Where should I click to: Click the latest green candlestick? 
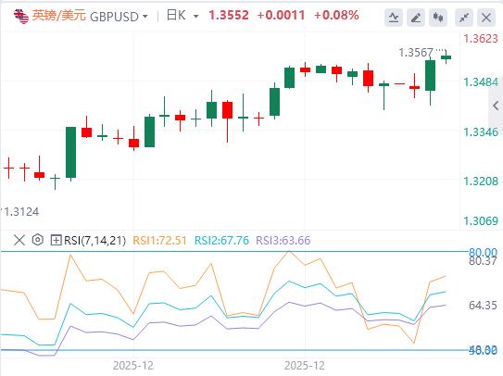446,57
